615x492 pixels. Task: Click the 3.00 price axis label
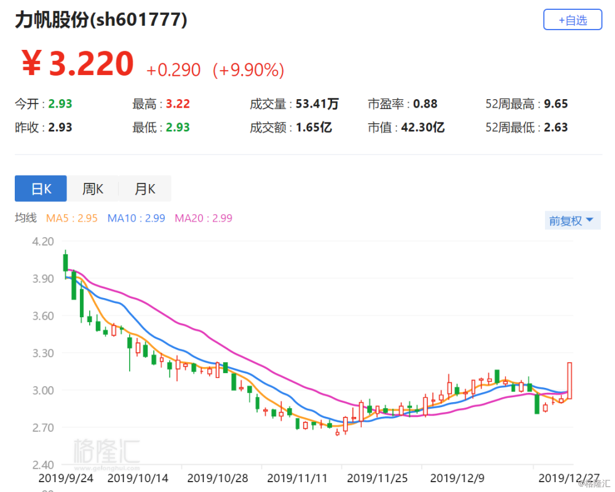click(x=43, y=390)
